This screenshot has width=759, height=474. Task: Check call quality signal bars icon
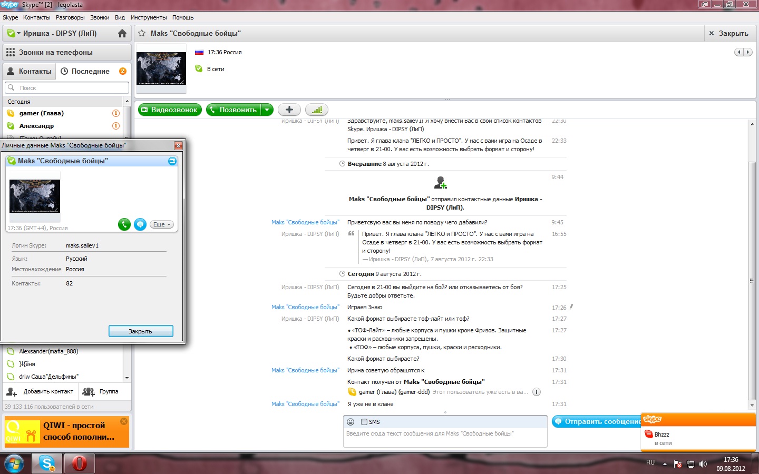(317, 110)
